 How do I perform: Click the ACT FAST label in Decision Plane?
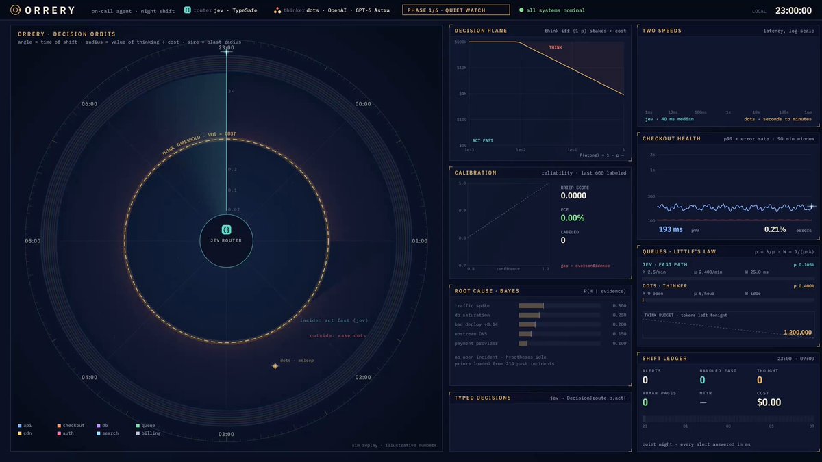click(x=482, y=140)
